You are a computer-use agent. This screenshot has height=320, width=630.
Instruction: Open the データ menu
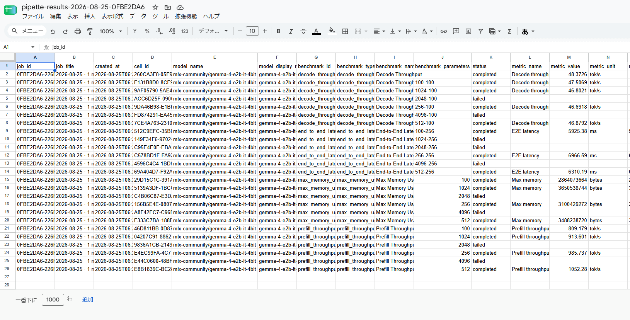(138, 16)
